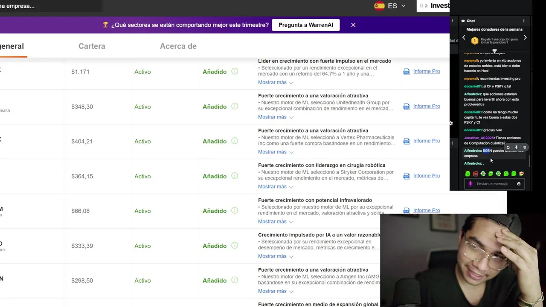Click info icon beside Añadido in $404,21 row
This screenshot has width=546, height=307.
235,141
